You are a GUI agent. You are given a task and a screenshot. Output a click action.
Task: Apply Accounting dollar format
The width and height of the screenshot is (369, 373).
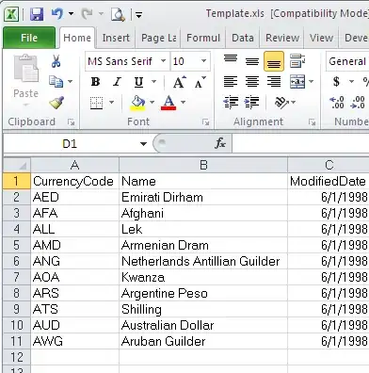[337, 82]
